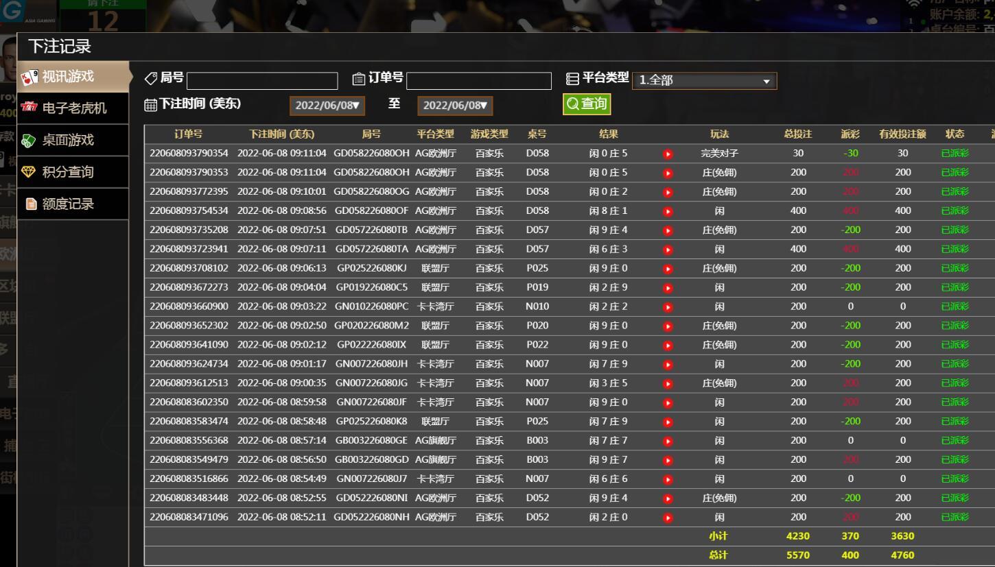Click total bet value 5570

click(x=798, y=556)
